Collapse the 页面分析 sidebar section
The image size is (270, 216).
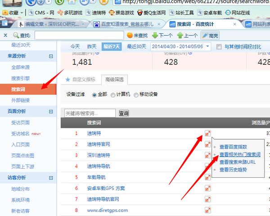point(51,112)
